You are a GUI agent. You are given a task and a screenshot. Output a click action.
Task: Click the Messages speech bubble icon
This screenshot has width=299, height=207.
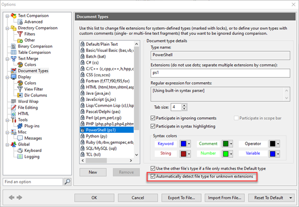(x=20, y=138)
